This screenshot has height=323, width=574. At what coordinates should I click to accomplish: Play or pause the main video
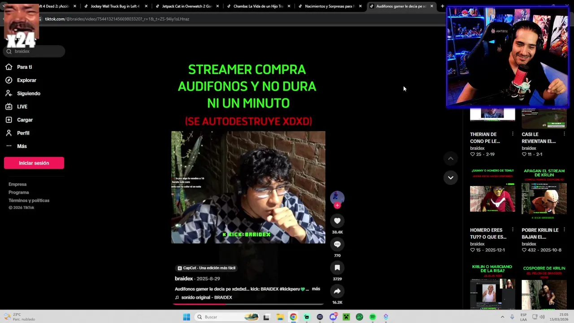pyautogui.click(x=248, y=187)
